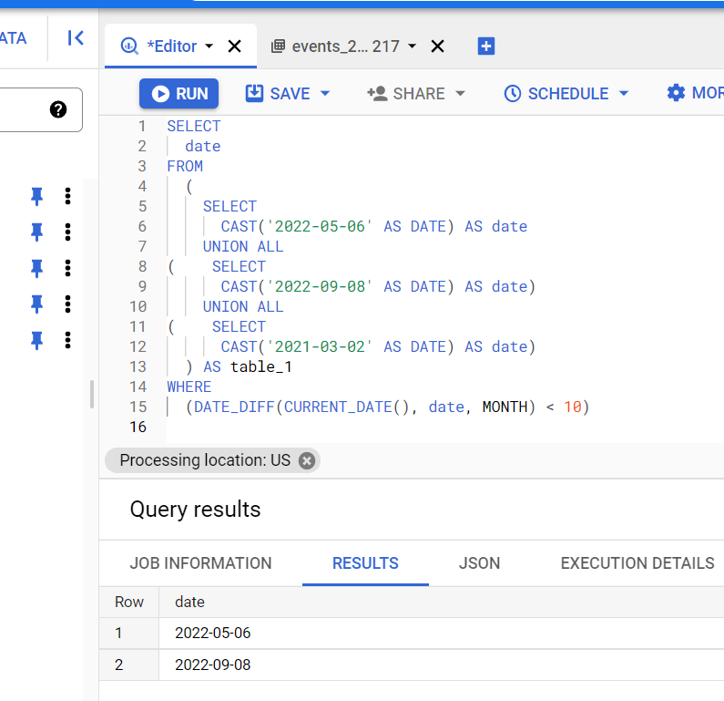
Task: Click the FROM keyword on line 3
Action: (185, 166)
